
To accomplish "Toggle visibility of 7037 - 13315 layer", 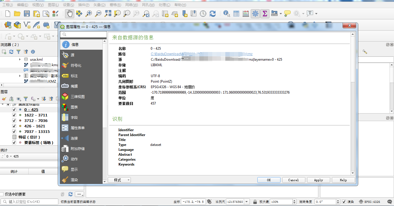I will [x=14, y=131].
